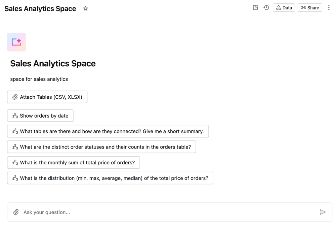This screenshot has width=336, height=225.
Task: Click the SQL icon beside 'Show orders by date'
Action: pos(15,116)
